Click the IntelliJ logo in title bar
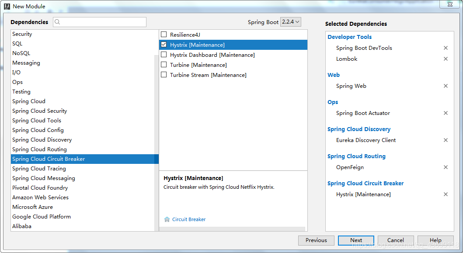This screenshot has height=253, width=463. click(x=7, y=6)
